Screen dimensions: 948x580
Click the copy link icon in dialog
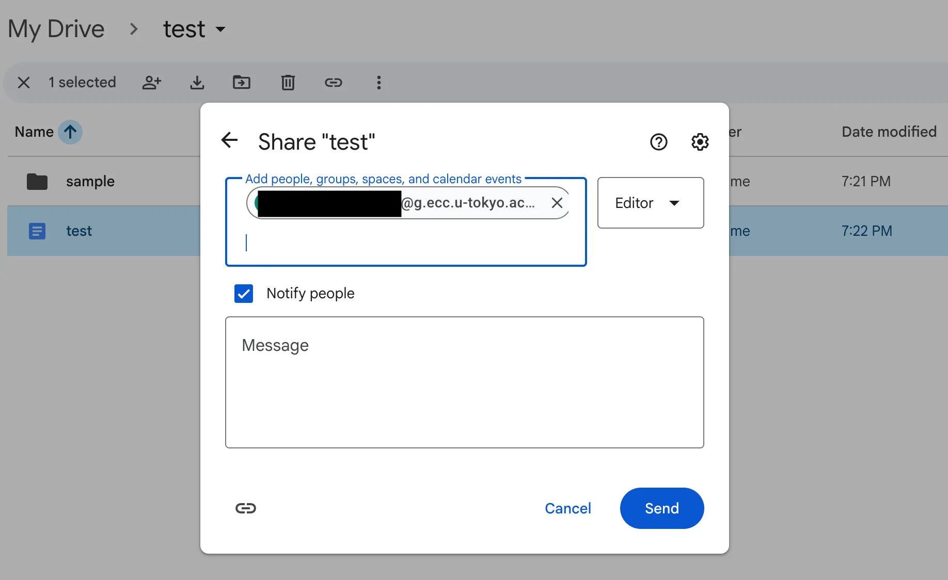(x=246, y=508)
